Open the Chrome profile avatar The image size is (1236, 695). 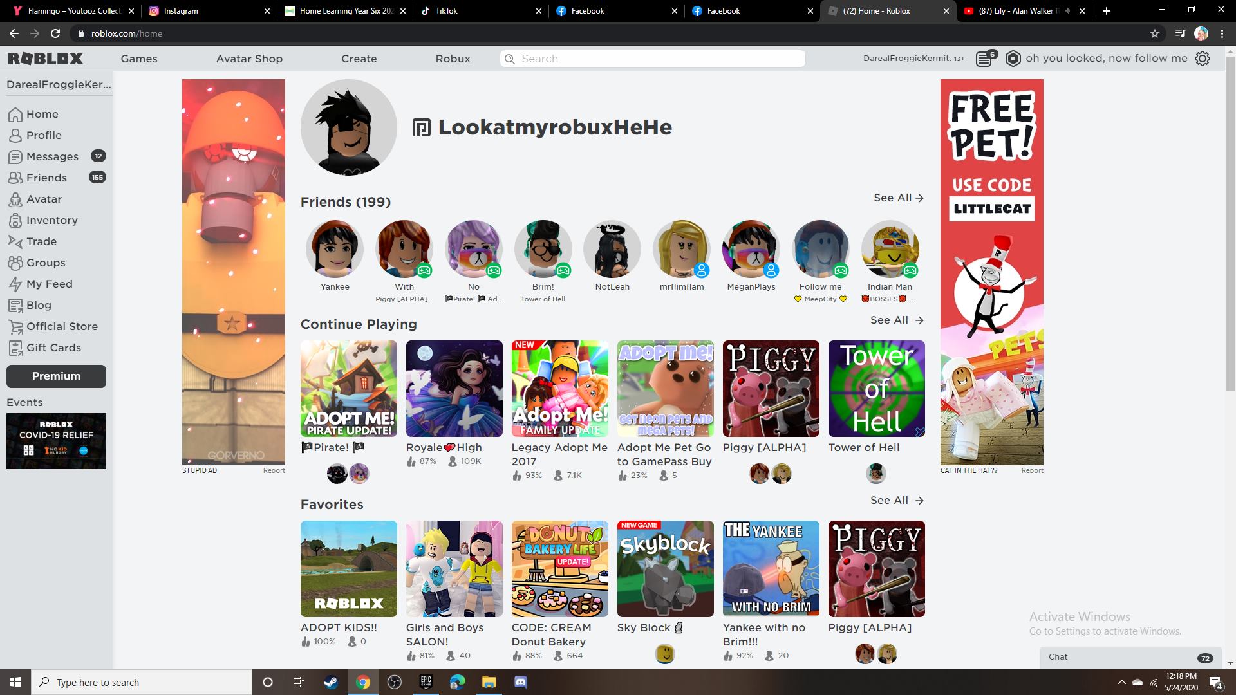click(1201, 33)
